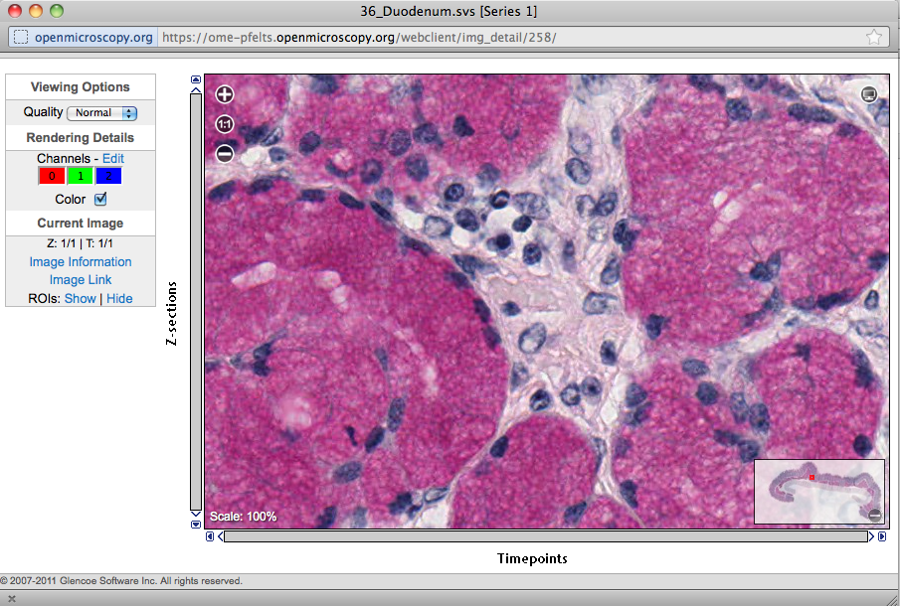Toggle green channel 1
Image resolution: width=900 pixels, height=606 pixels.
(81, 176)
